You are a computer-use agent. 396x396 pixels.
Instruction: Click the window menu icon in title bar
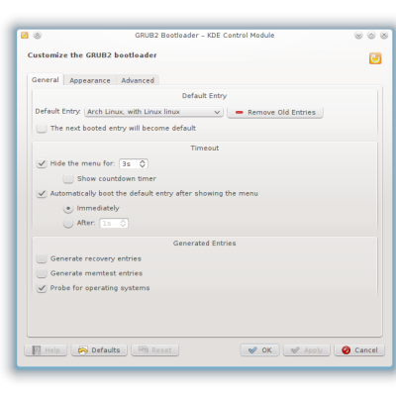click(x=25, y=35)
